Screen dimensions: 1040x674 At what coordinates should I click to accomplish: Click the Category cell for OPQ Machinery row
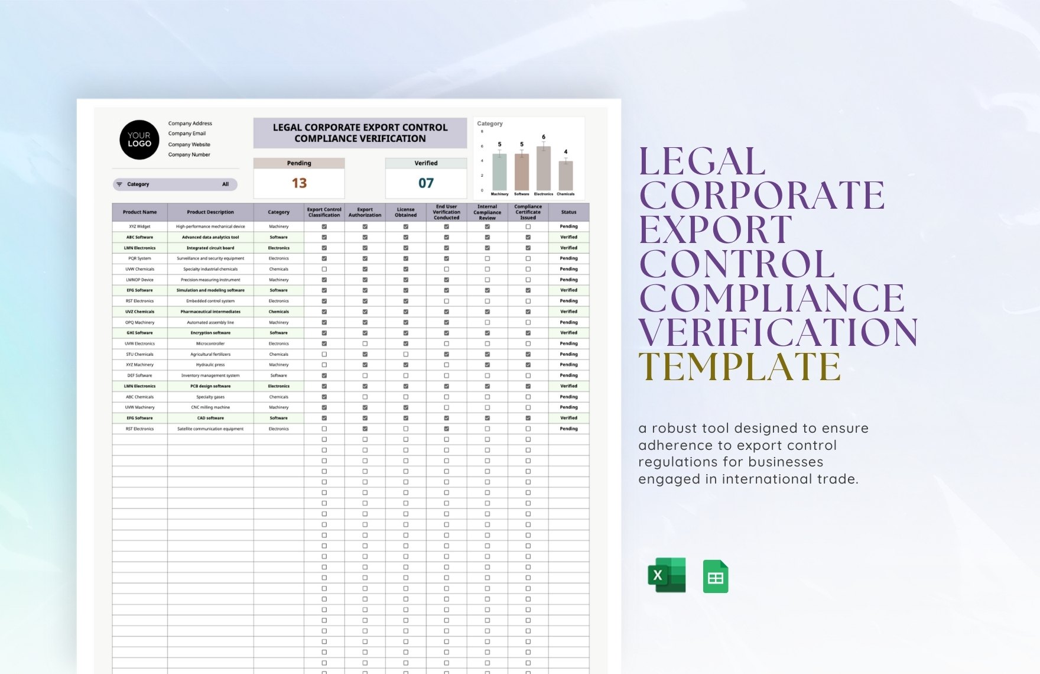(x=279, y=322)
